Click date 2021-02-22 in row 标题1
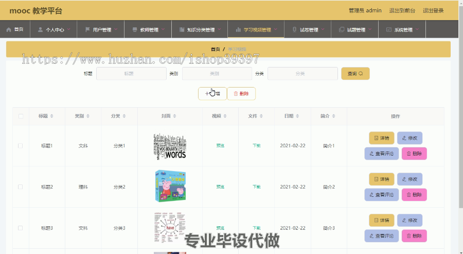The height and width of the screenshot is (254, 463). pos(293,146)
